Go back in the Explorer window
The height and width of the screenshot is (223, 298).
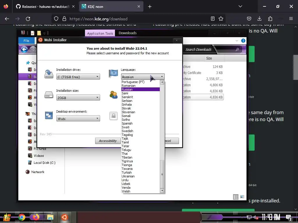[24, 50]
